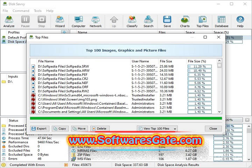The image size is (252, 168).
Task: Open the Charts tool
Action: pos(185,22)
